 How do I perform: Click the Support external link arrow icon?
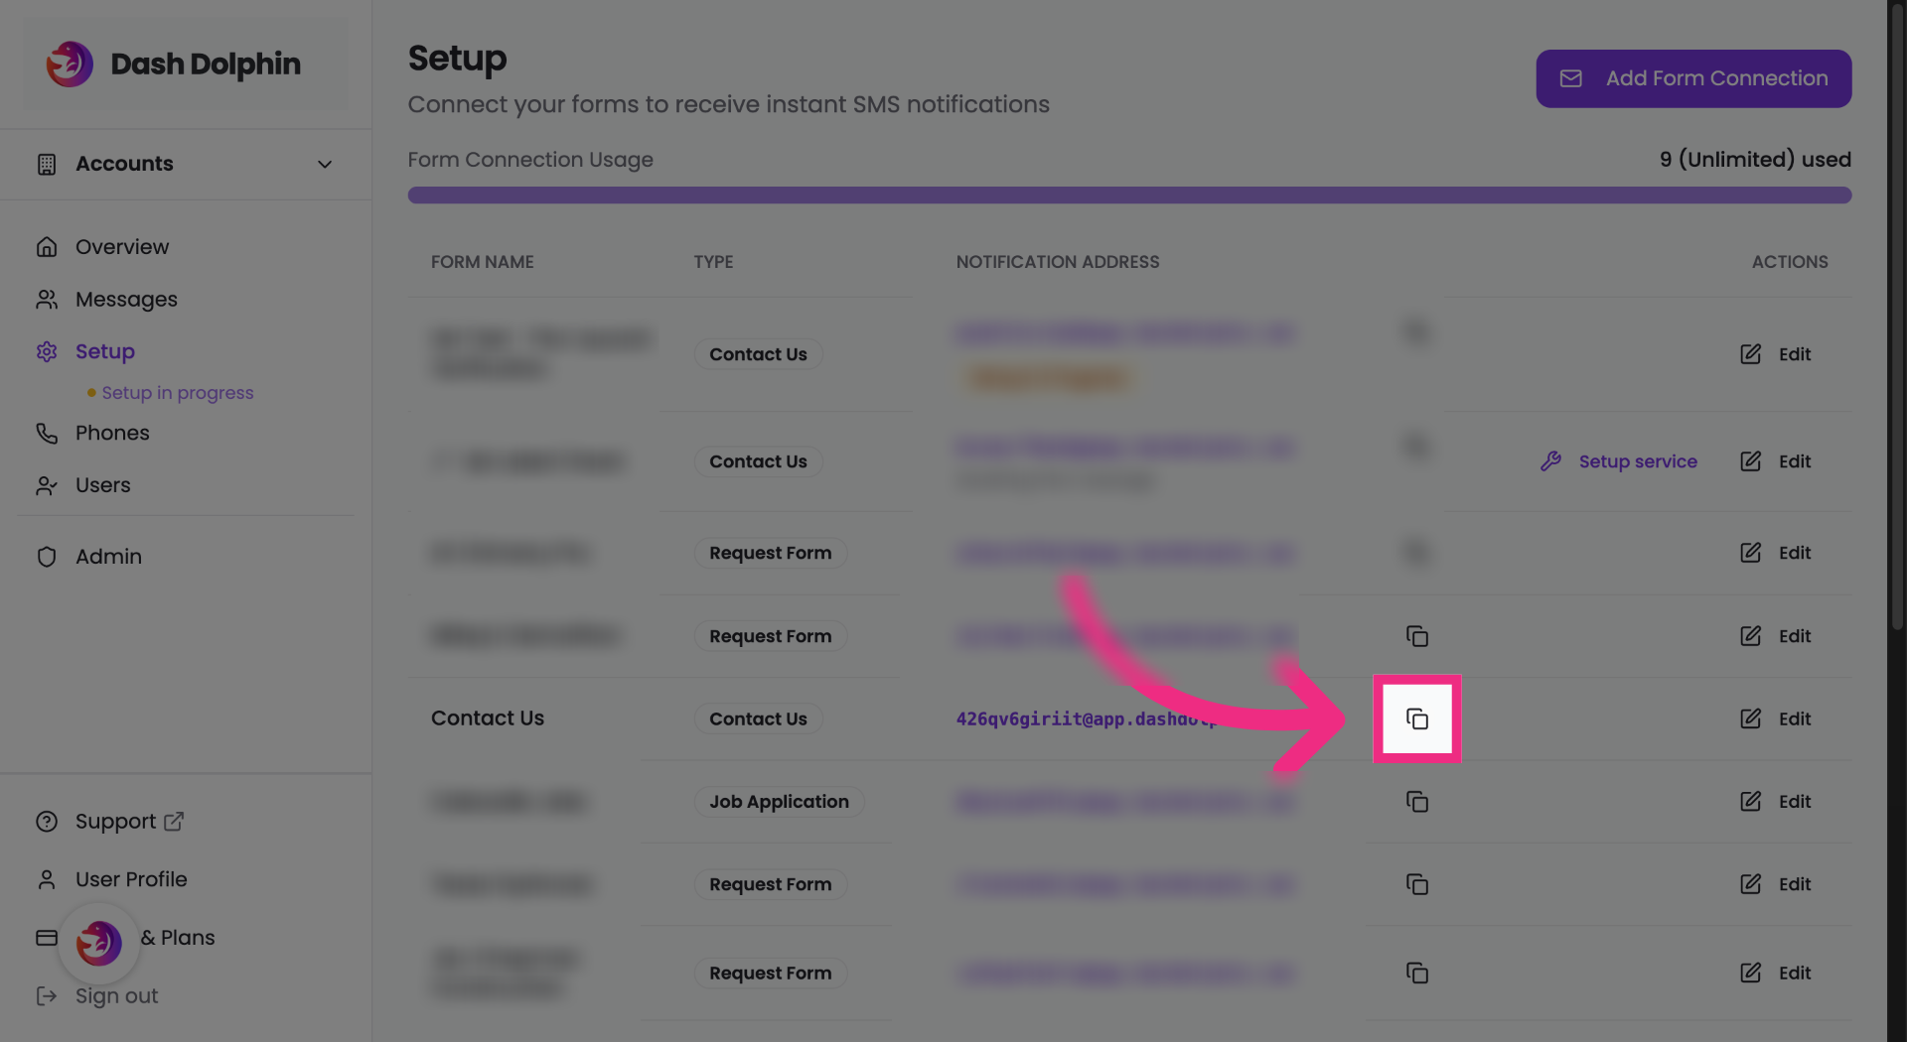pos(174,822)
